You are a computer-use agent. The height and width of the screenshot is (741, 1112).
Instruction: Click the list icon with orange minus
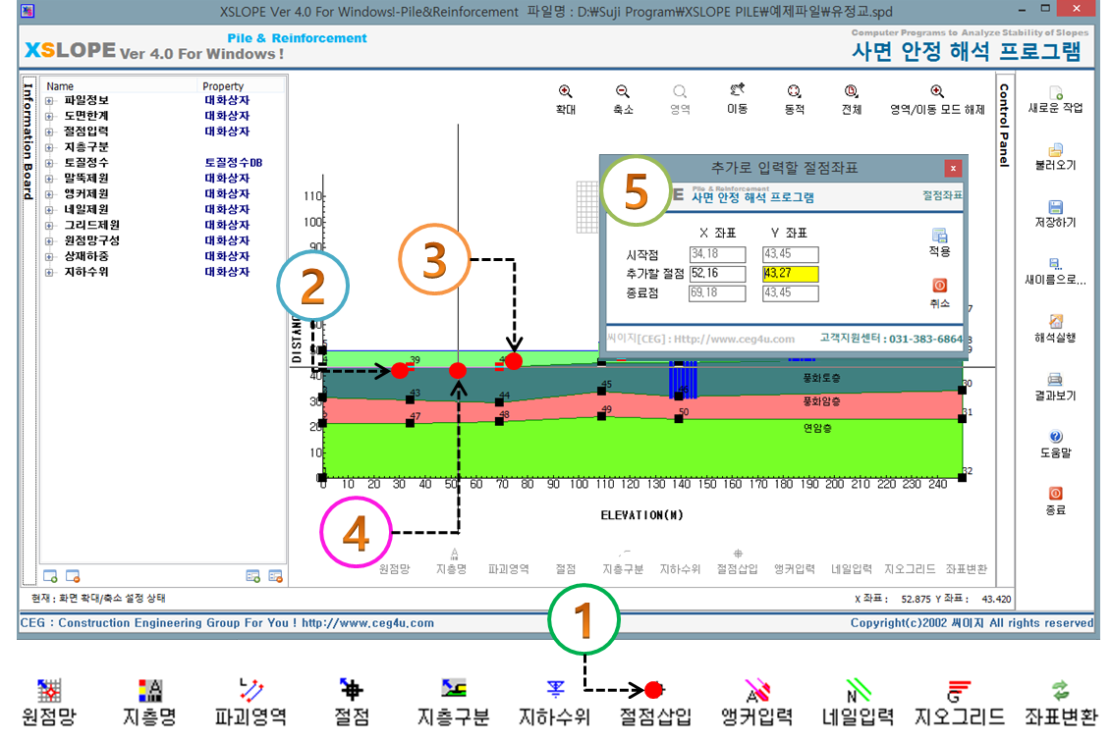pos(276,576)
